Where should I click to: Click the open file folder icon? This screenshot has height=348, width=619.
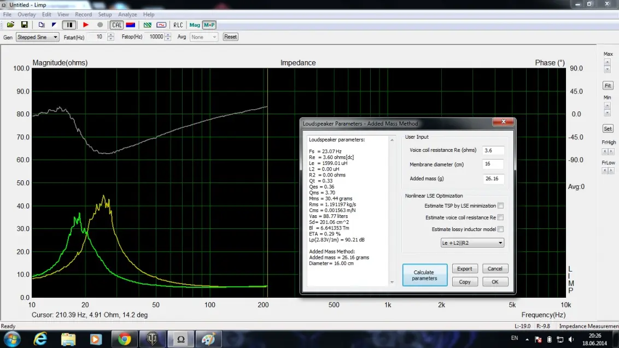10,25
